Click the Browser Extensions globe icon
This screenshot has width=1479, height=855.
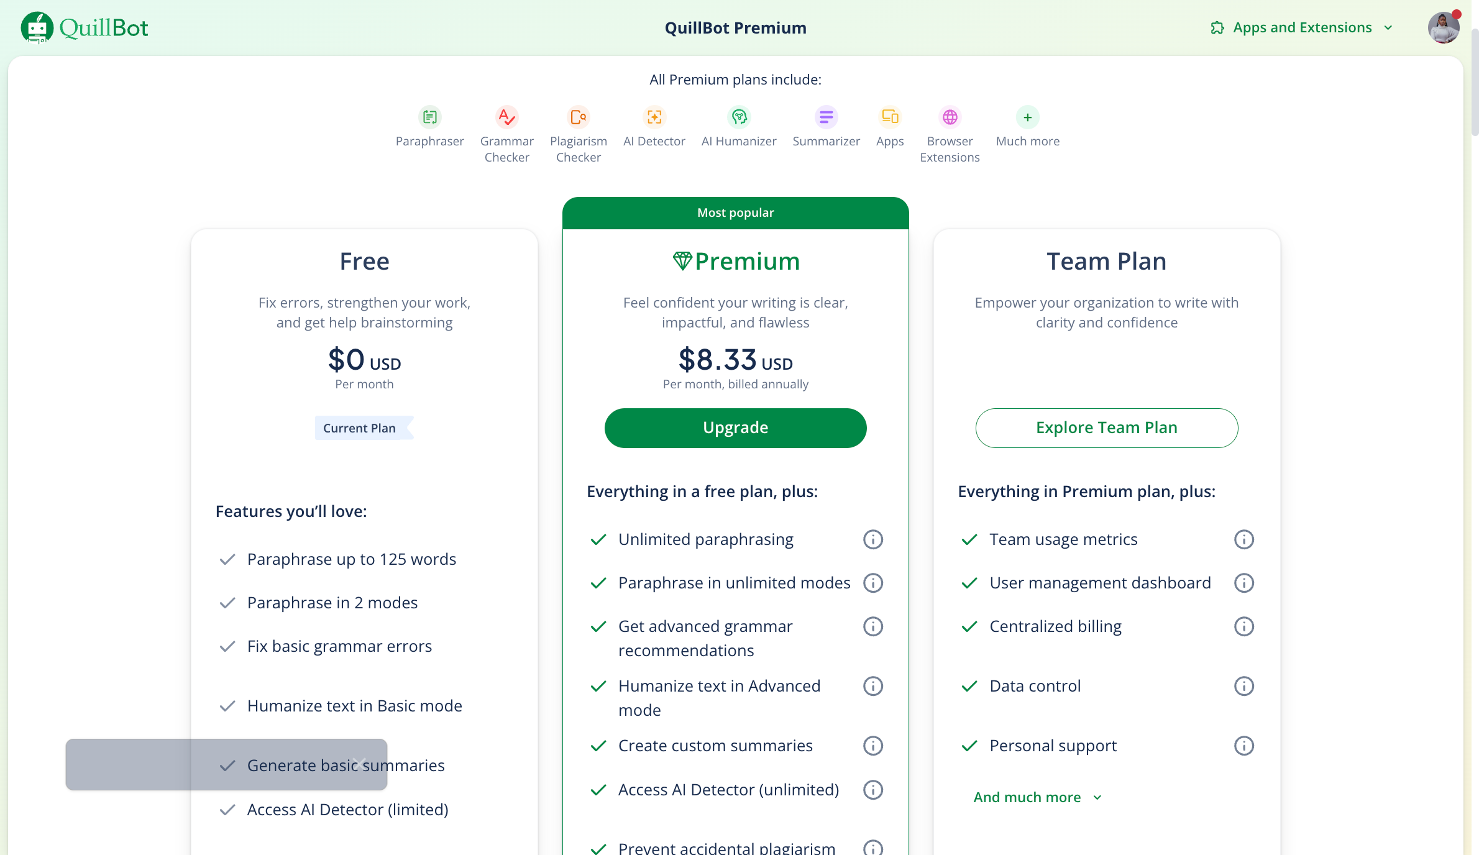pyautogui.click(x=950, y=117)
